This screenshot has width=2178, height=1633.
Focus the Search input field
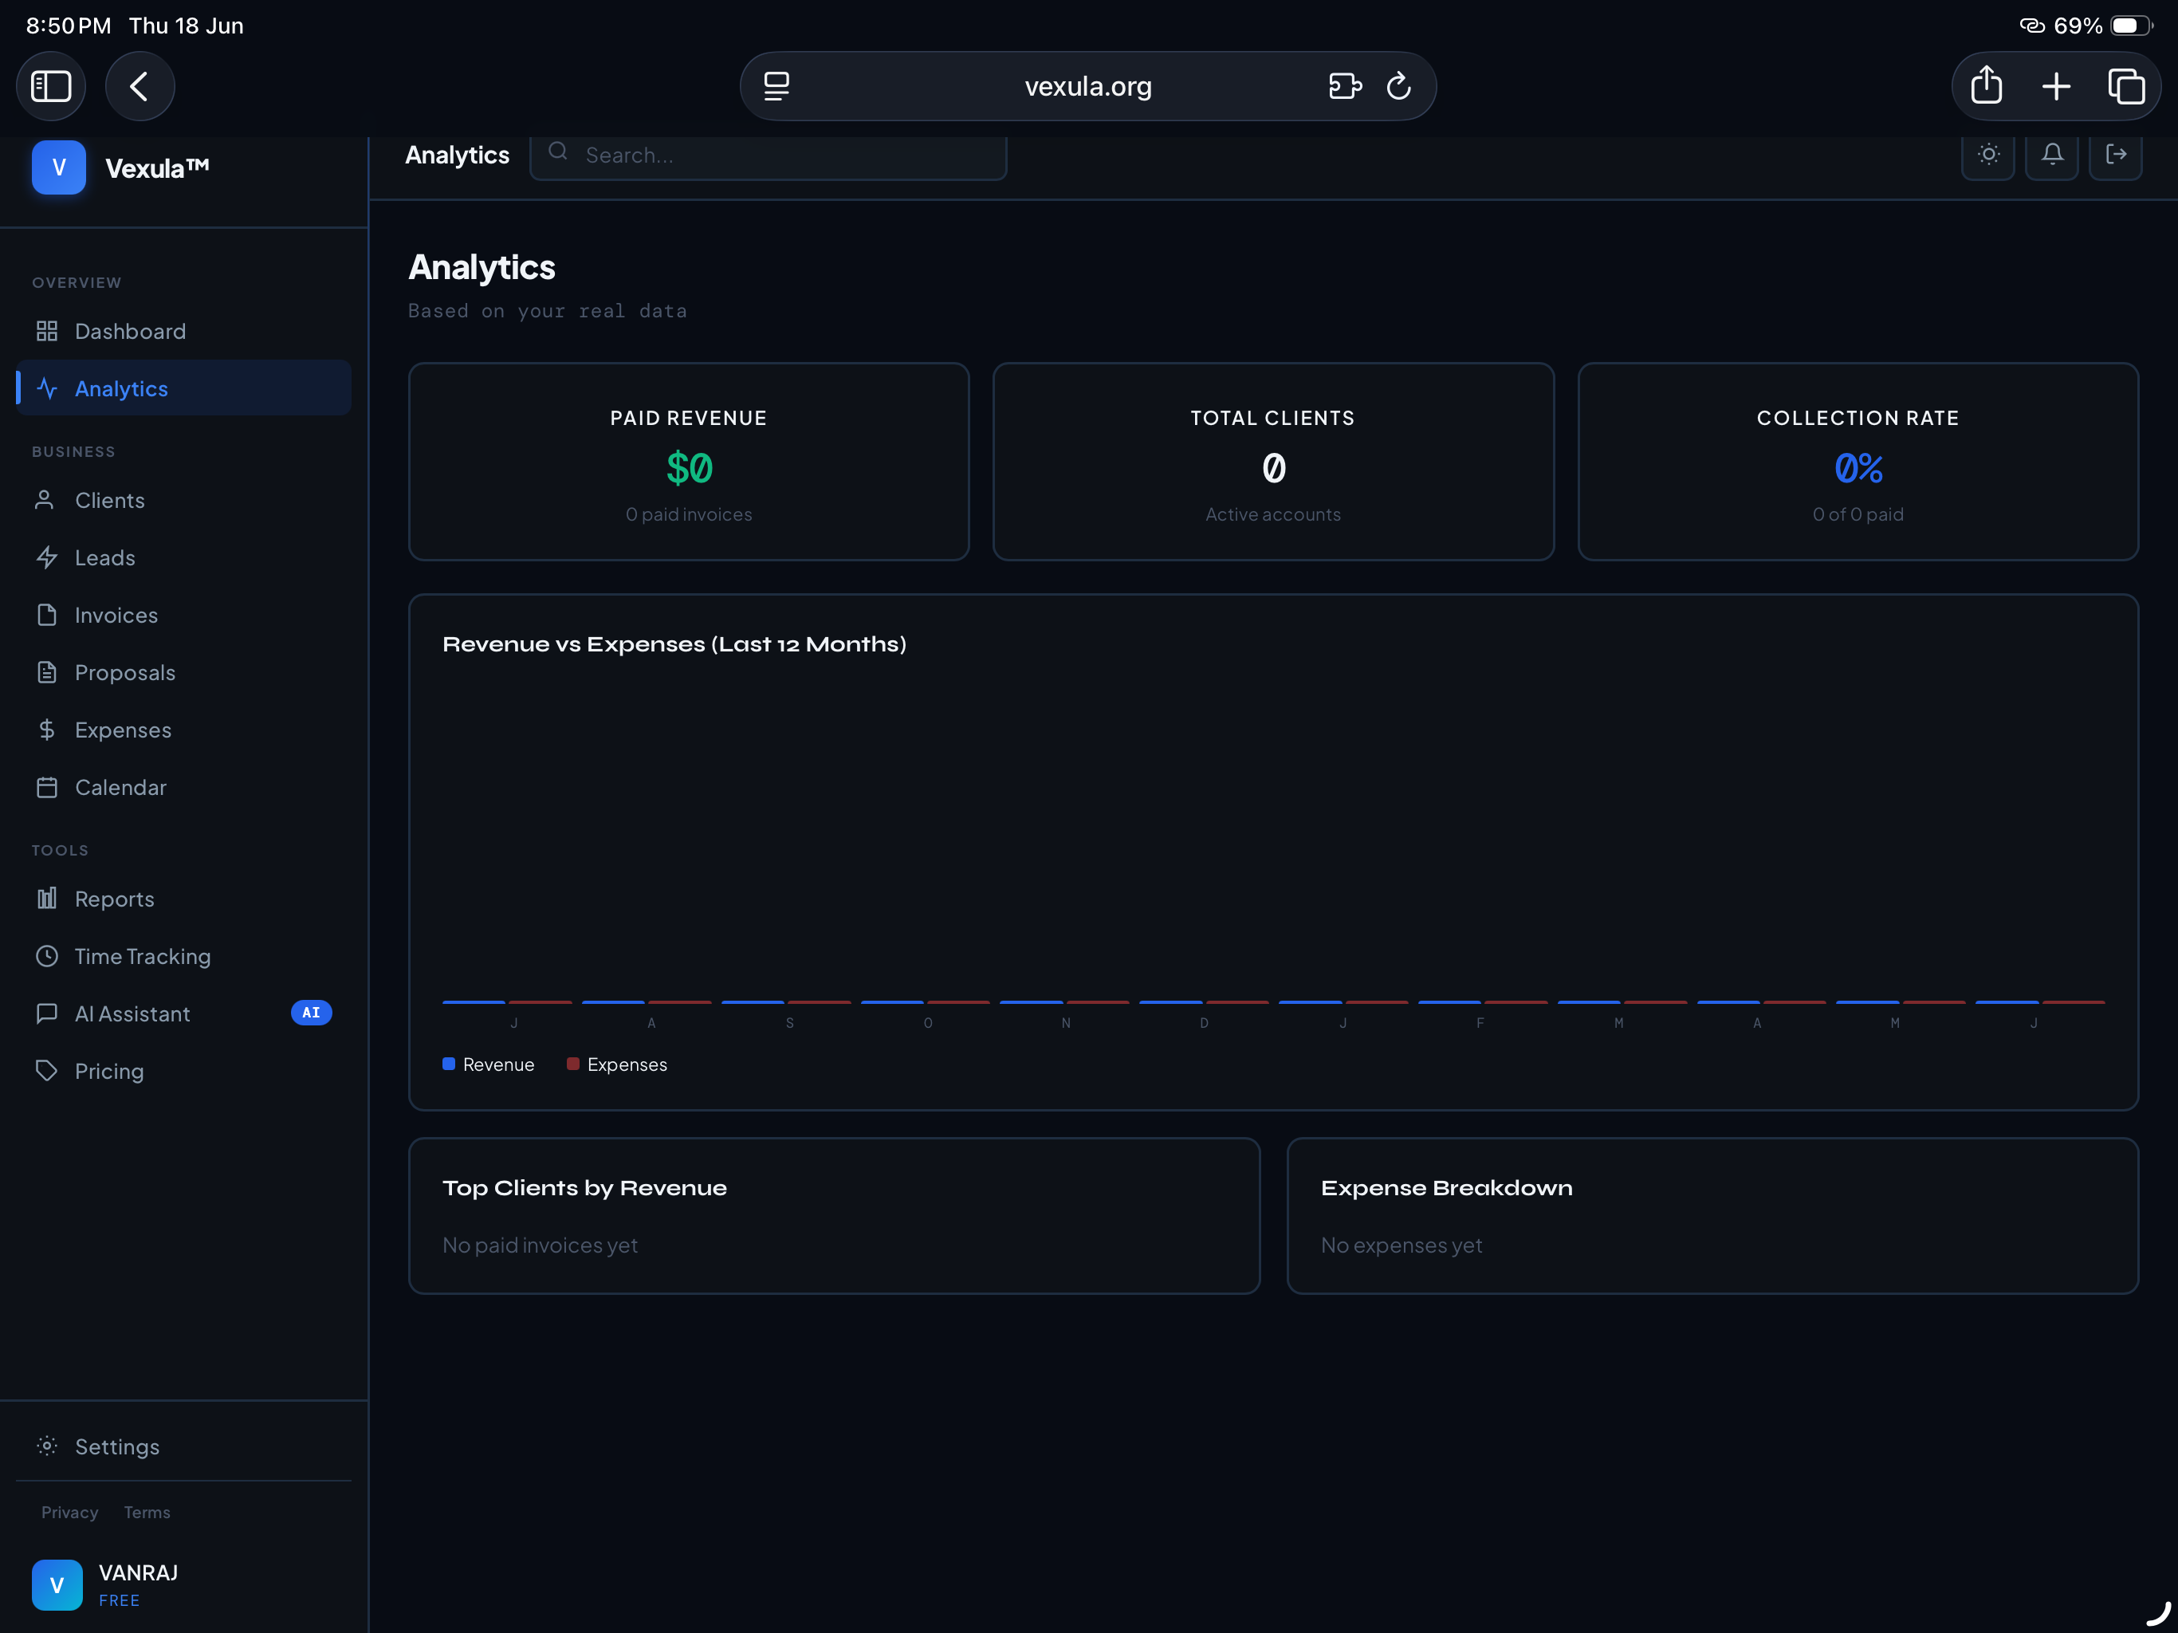click(x=768, y=155)
